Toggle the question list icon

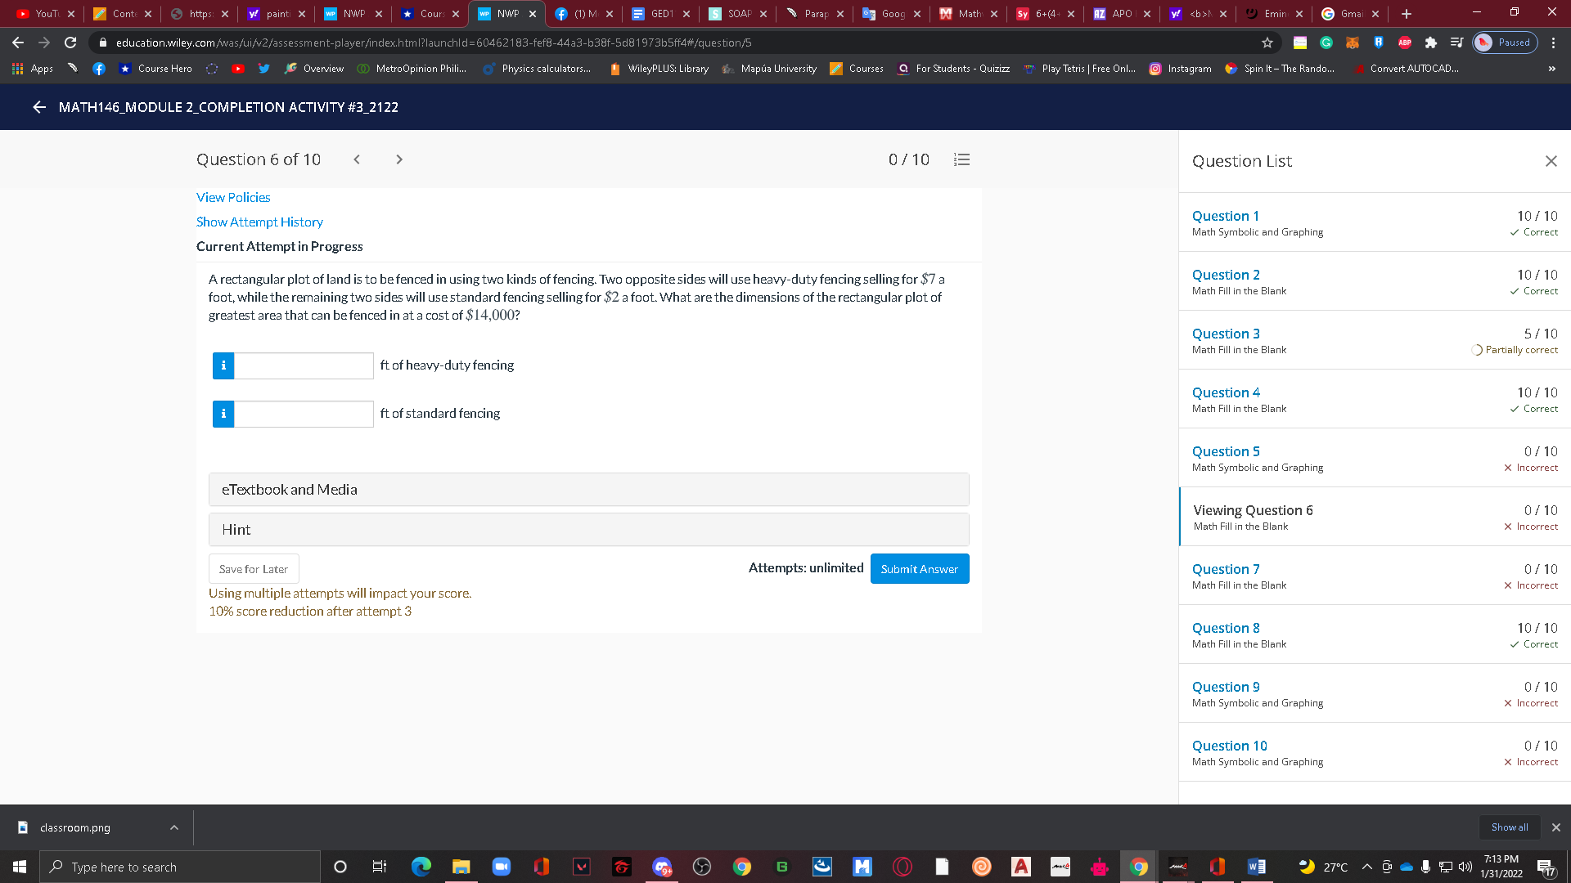tap(961, 159)
